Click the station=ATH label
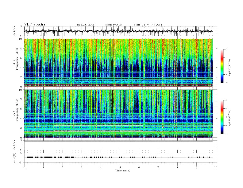This screenshot has height=188, width=243. point(114,25)
